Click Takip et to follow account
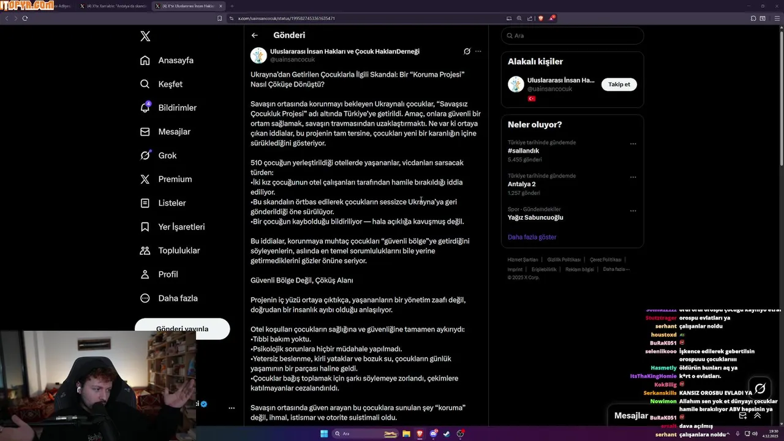The width and height of the screenshot is (784, 441). click(619, 85)
